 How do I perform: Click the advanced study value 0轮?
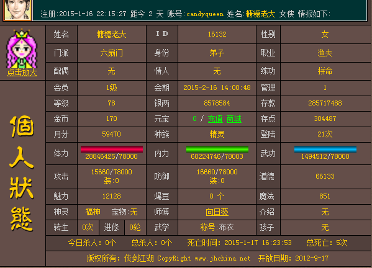pyautogui.click(x=135, y=228)
